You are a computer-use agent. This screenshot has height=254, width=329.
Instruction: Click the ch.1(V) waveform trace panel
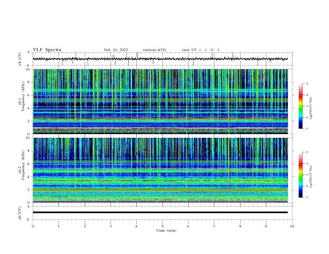pos(162,59)
